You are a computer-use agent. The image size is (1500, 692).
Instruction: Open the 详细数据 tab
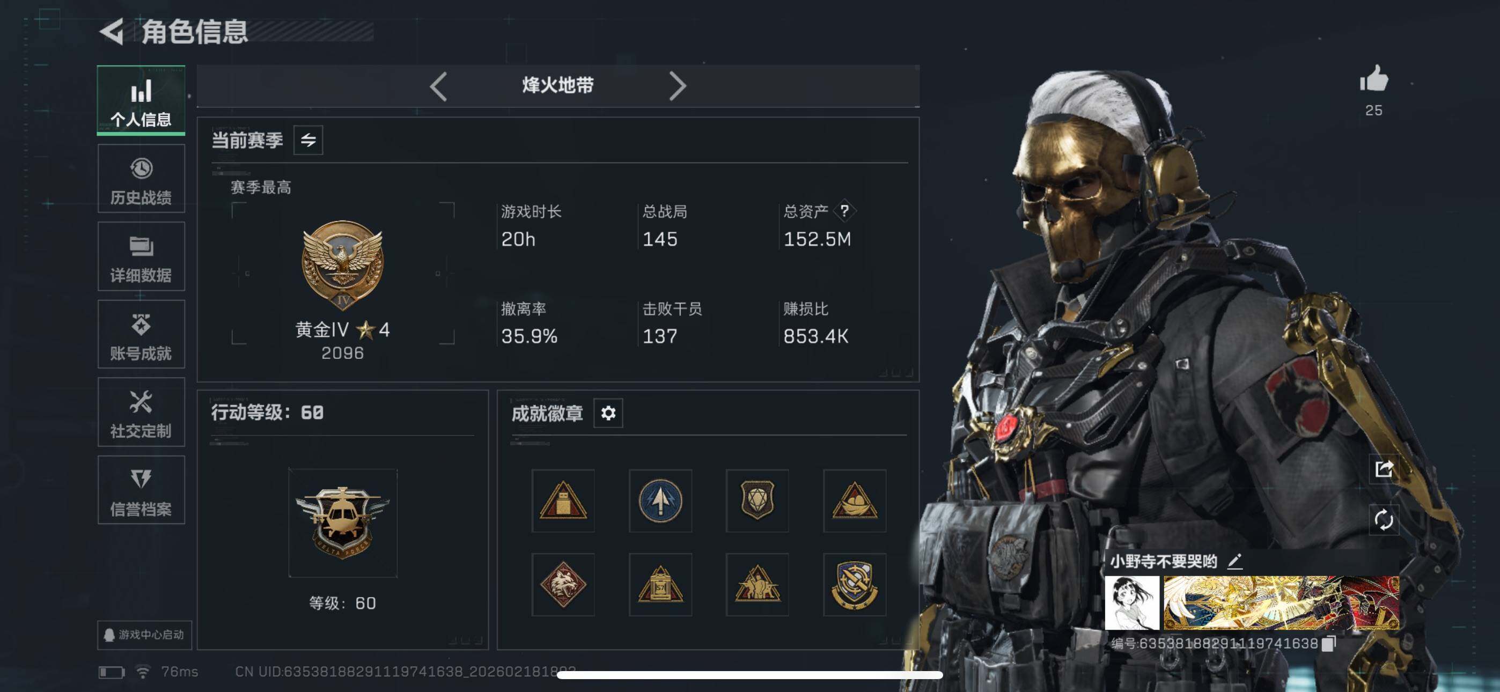141,257
